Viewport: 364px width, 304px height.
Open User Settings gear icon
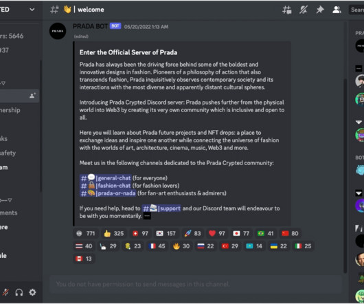click(32, 292)
